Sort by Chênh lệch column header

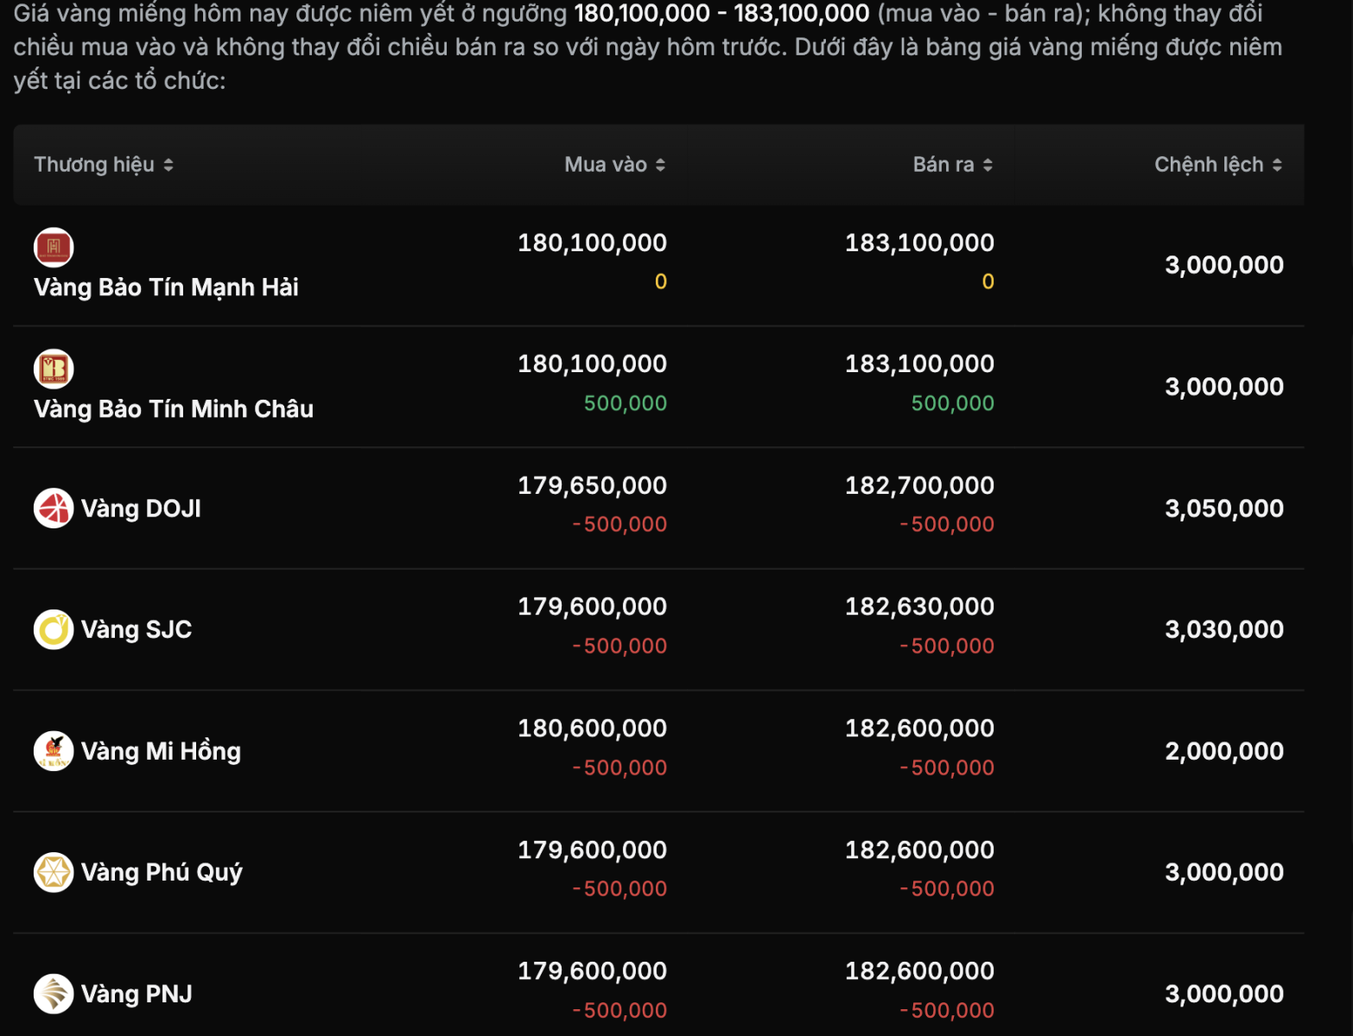coord(1217,165)
